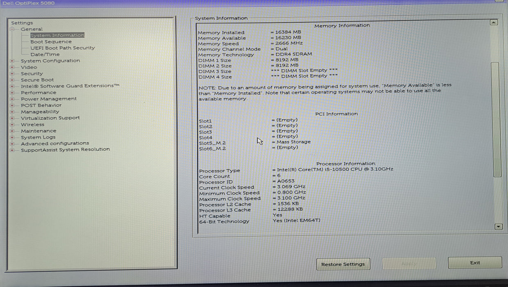This screenshot has height=287, width=508.
Task: Click the Slot6_M.2 label
Action: [212, 149]
